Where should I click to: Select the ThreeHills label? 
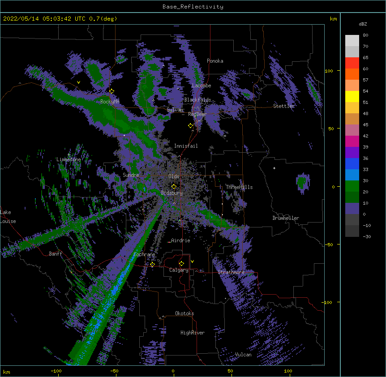239,187
